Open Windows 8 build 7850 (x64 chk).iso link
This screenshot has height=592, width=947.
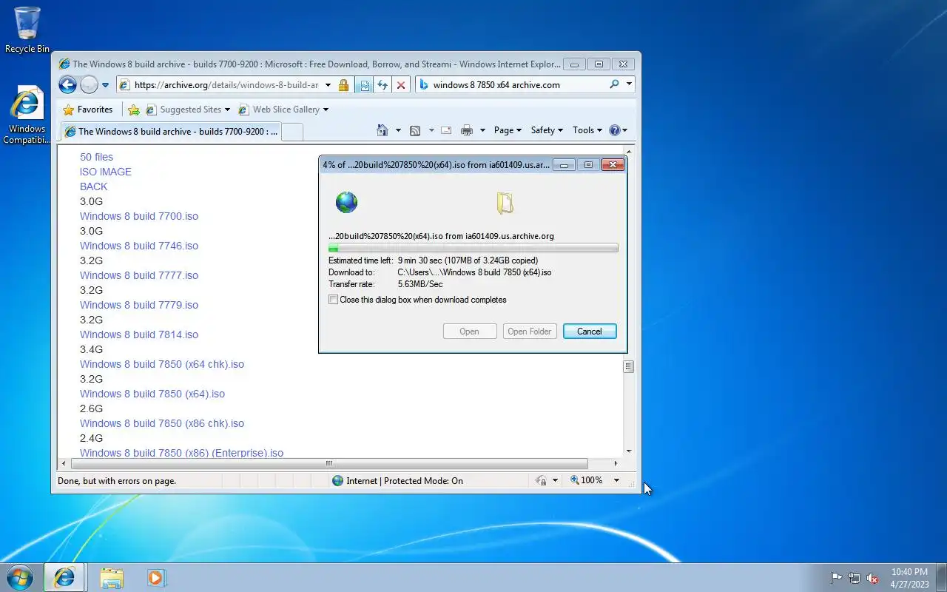[162, 364]
